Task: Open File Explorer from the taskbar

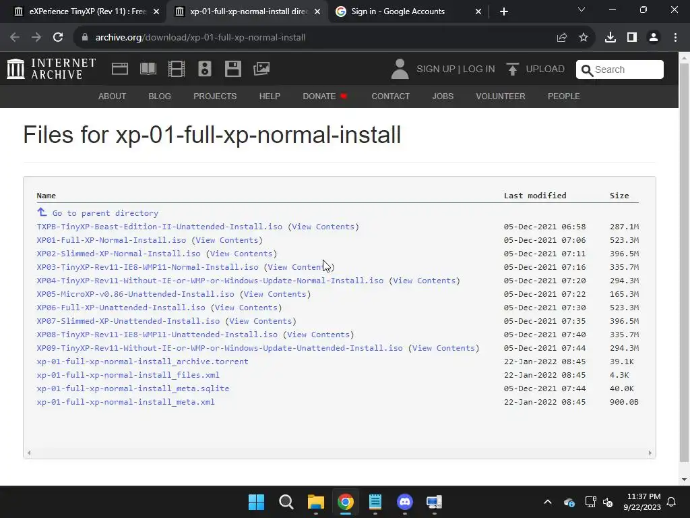Action: tap(315, 502)
